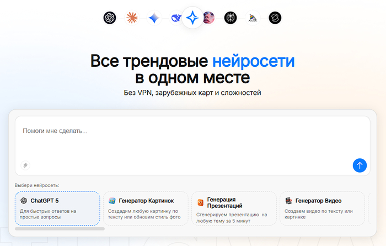Attach a file with the paperclip icon
The width and height of the screenshot is (386, 246).
[x=25, y=165]
